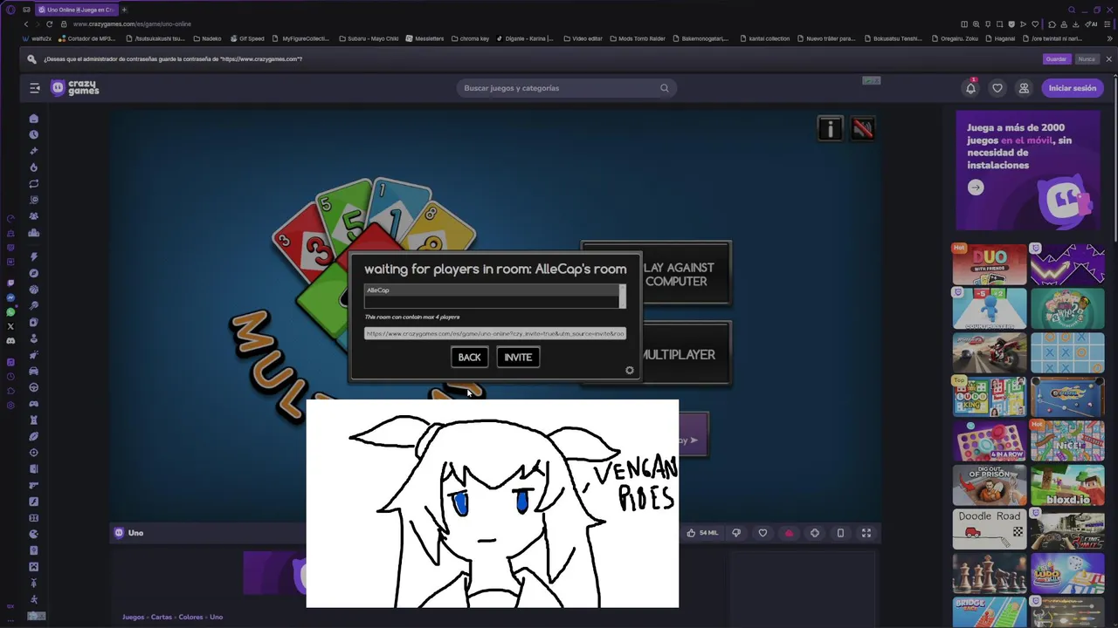Viewport: 1118px width, 628px height.
Task: Click Nunca on the password prompt
Action: pos(1087,59)
